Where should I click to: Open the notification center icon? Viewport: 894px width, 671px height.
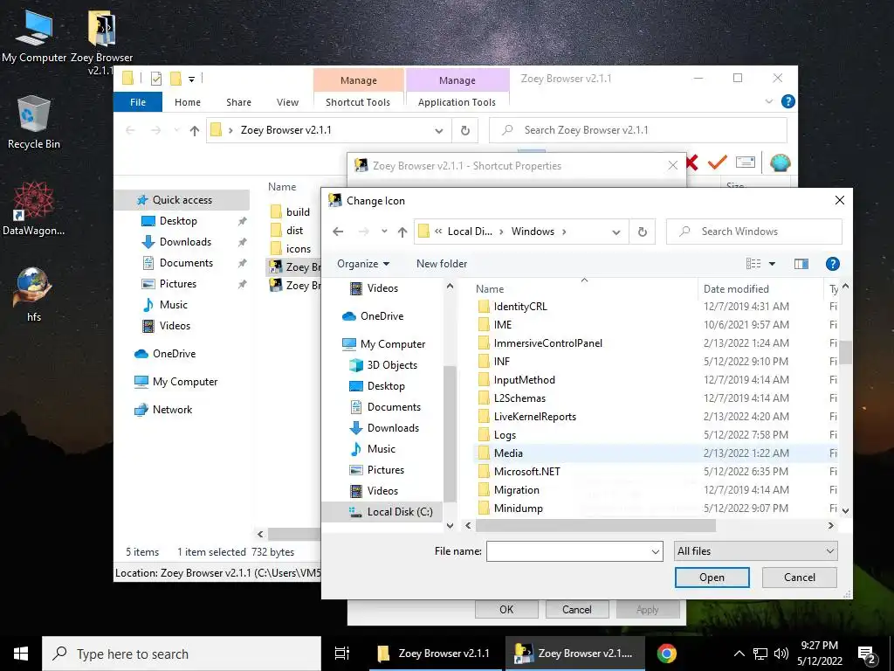click(867, 654)
